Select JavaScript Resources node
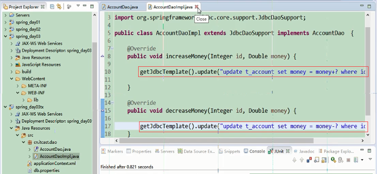This screenshot has width=377, height=174. click(41, 65)
